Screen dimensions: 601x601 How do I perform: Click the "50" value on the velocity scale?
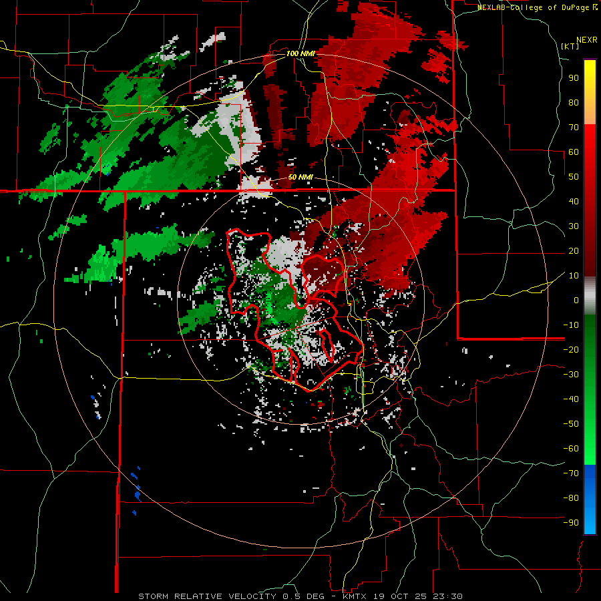[x=574, y=177]
